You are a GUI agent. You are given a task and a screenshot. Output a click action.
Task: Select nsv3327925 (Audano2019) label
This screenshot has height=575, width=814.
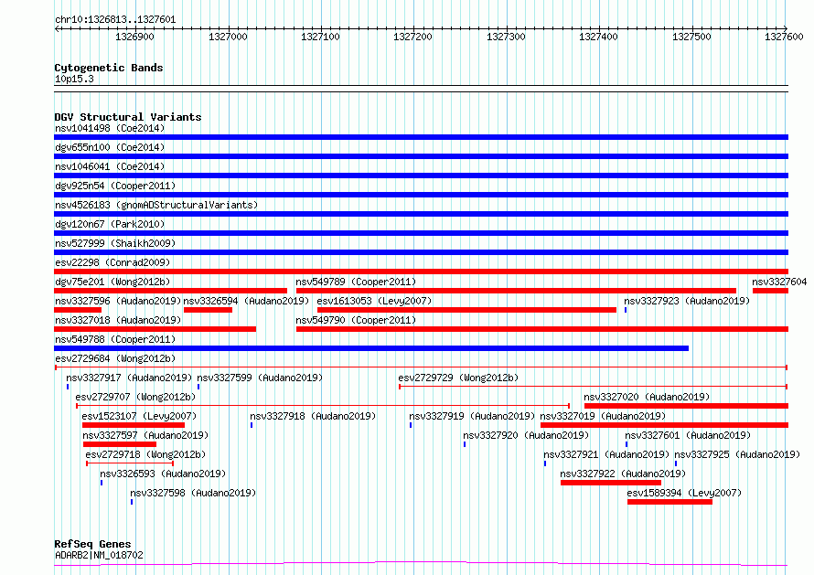(737, 454)
